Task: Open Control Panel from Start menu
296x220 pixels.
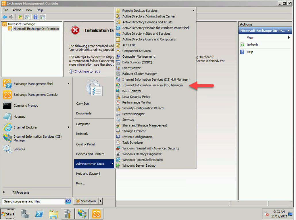Action: coord(85,144)
